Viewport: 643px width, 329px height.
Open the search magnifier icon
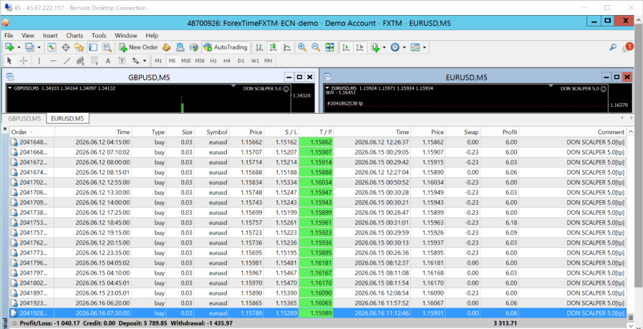coord(613,48)
